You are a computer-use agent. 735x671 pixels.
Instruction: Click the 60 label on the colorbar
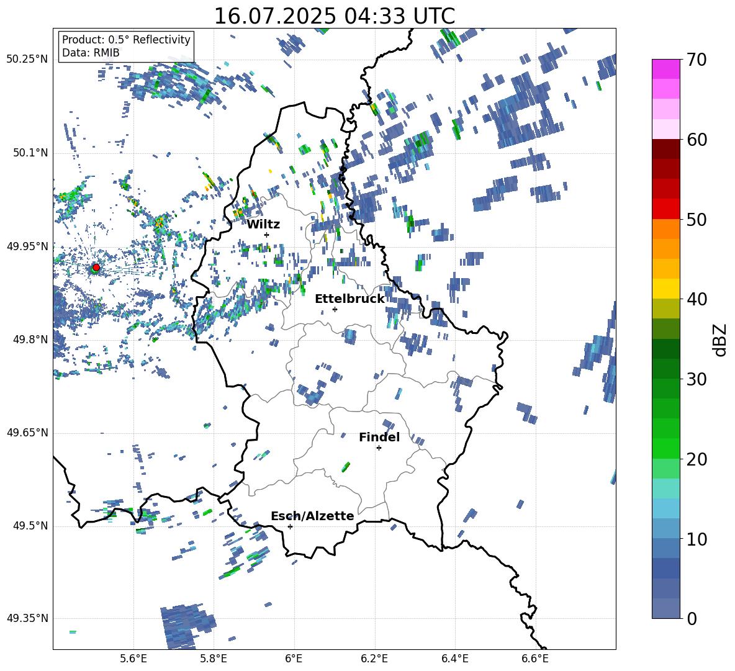click(697, 140)
